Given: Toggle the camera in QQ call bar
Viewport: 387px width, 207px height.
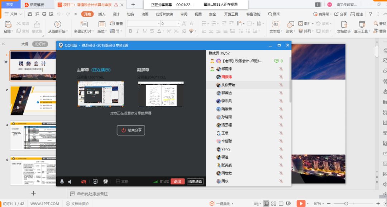Looking at the screenshot, I should tap(83, 182).
